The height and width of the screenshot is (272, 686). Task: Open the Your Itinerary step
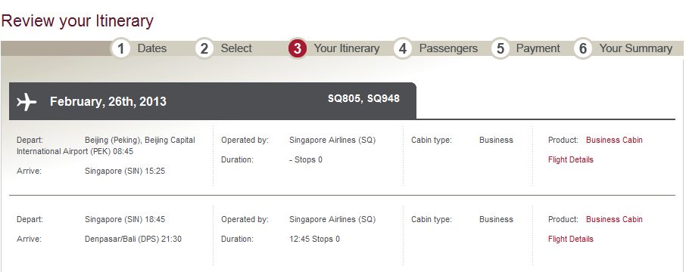(347, 48)
